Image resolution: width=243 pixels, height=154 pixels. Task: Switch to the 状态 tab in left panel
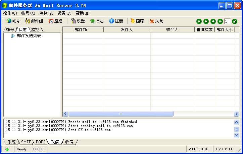(x=22, y=29)
